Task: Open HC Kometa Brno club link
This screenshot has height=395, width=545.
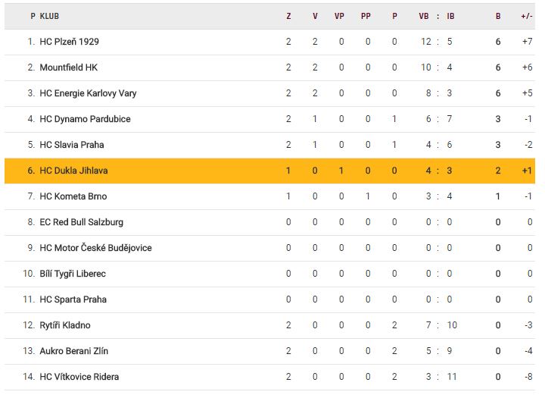Action: tap(73, 196)
